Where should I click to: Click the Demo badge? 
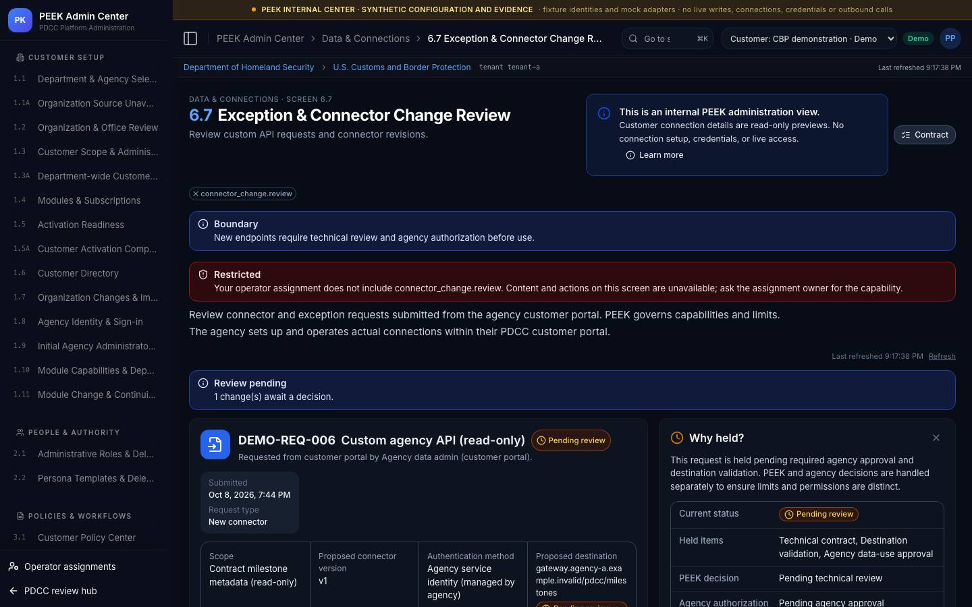tap(918, 38)
